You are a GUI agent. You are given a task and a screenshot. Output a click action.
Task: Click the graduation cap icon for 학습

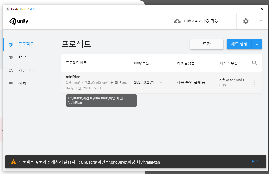coord(11,57)
